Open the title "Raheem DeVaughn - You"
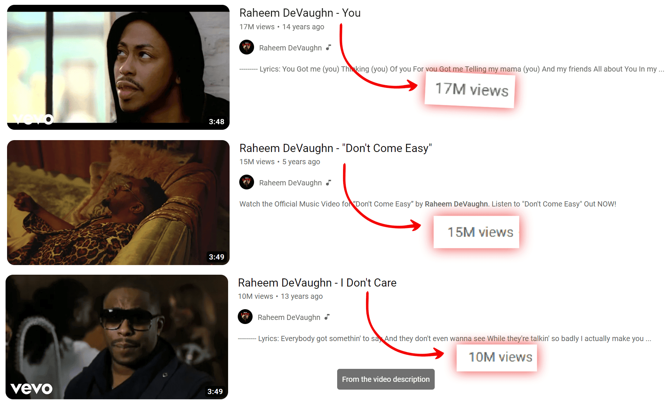Image resolution: width=668 pixels, height=400 pixels. [300, 13]
